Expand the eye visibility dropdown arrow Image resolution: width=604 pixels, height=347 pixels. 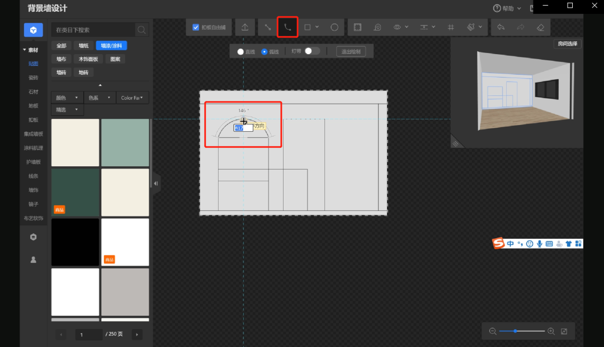click(407, 27)
